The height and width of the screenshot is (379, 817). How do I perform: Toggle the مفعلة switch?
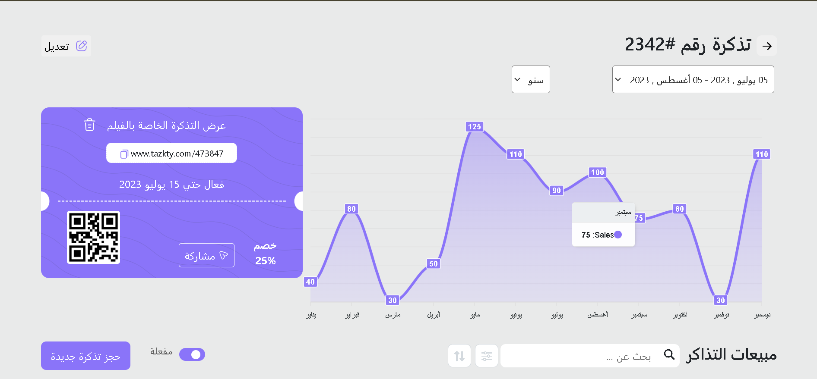tap(192, 354)
